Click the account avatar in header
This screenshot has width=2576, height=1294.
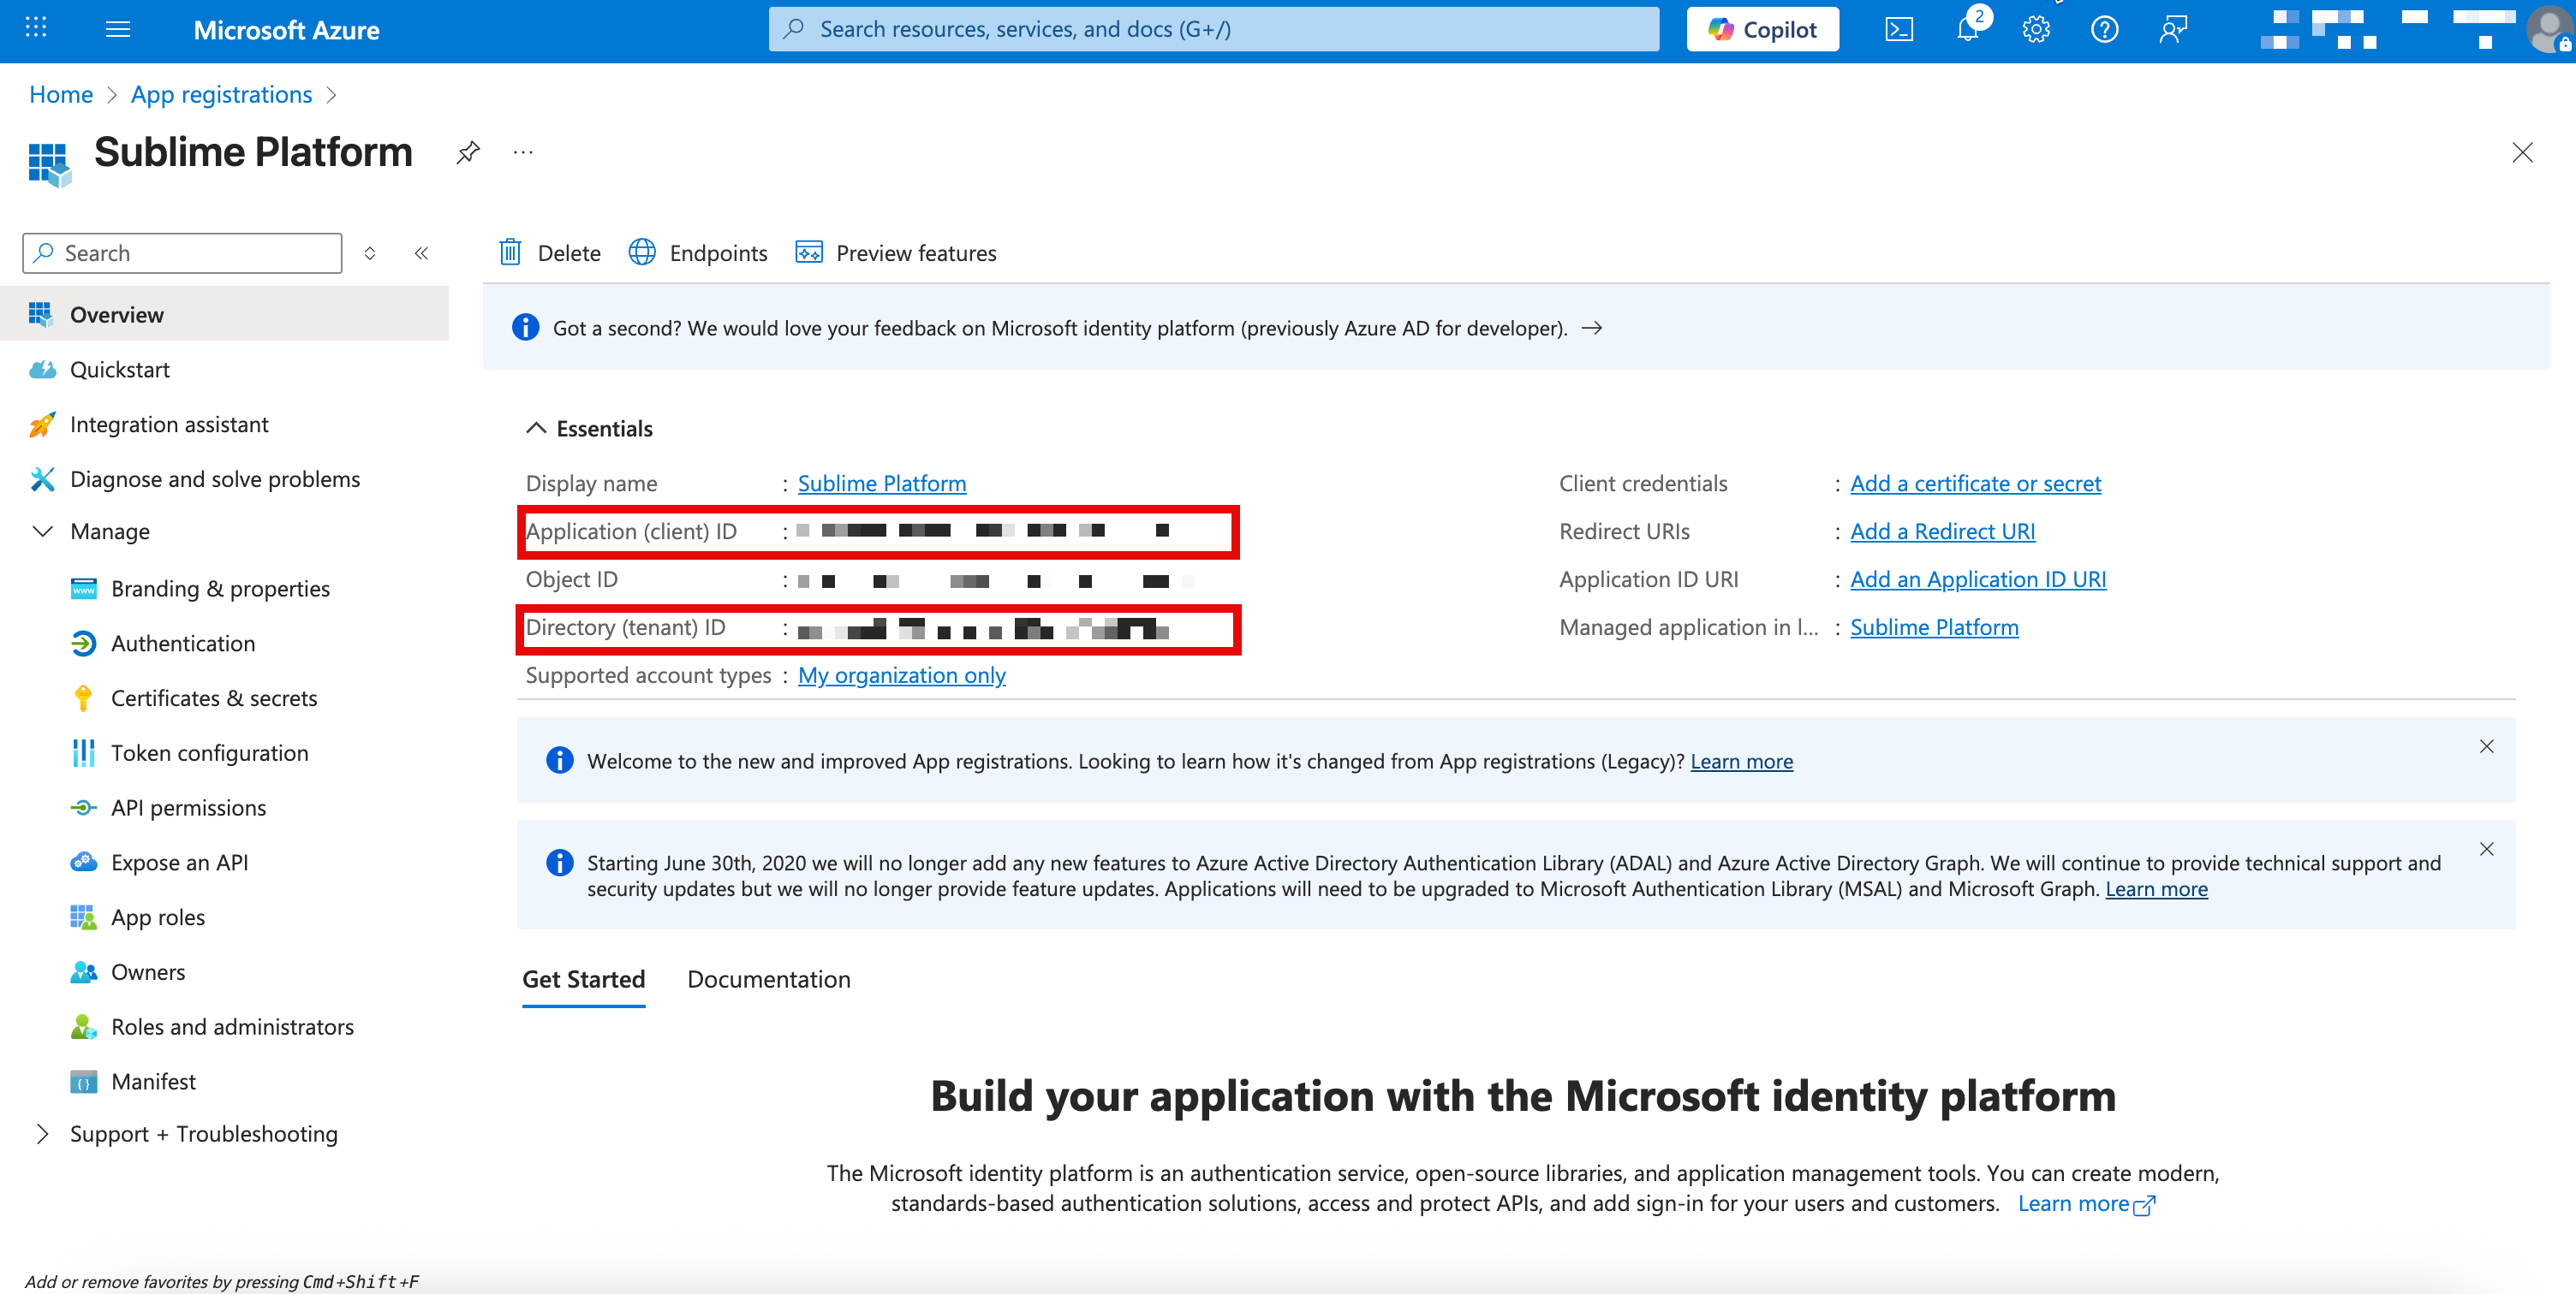[2549, 29]
